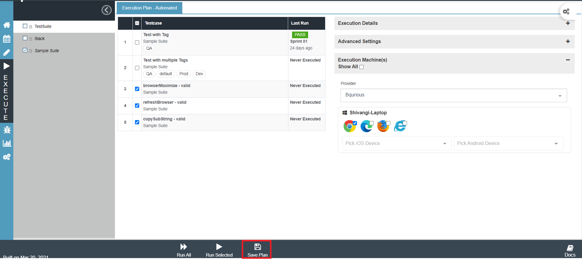Click the Sprint 01 last run label
Viewport: 582px width, 259px height.
coord(299,41)
